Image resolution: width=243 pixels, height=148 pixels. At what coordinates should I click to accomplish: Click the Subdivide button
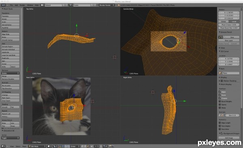click(11, 52)
